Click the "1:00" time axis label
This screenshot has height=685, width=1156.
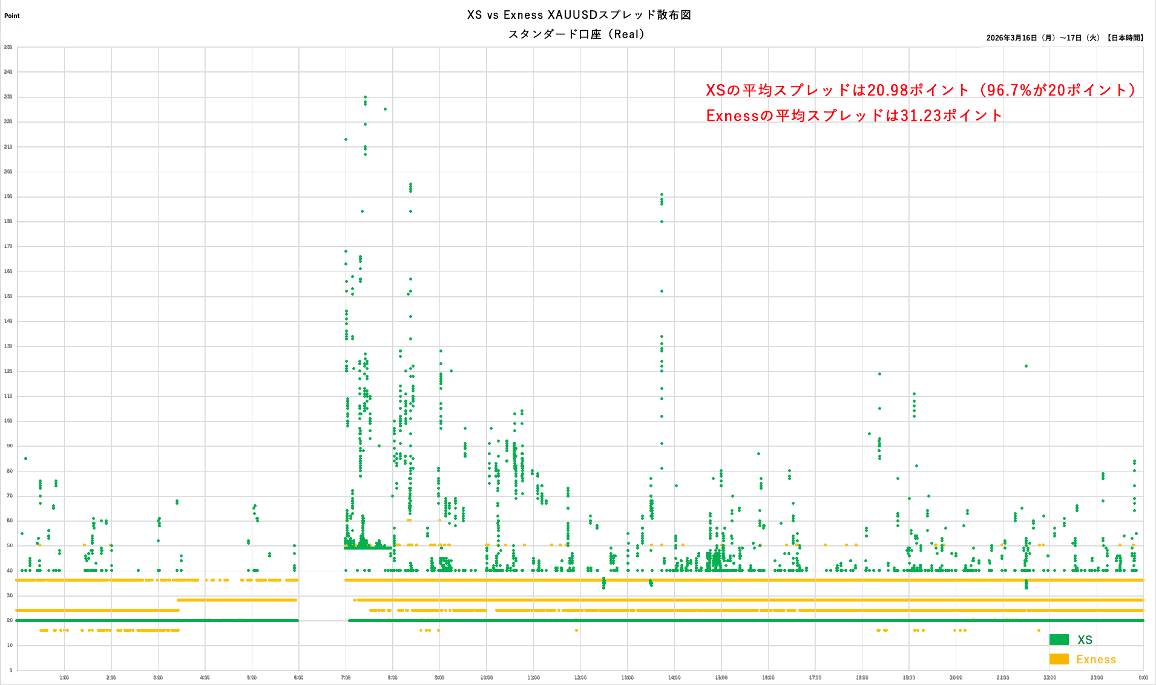[64, 678]
